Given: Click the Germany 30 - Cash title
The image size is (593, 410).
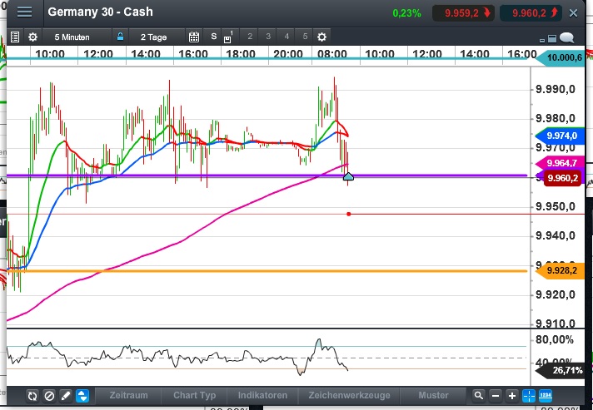Looking at the screenshot, I should pyautogui.click(x=100, y=12).
